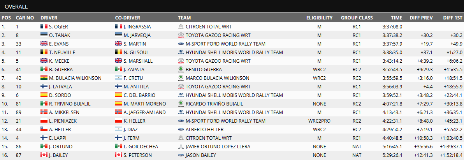
Task: Click the TEAM column header
Action: (x=185, y=18)
